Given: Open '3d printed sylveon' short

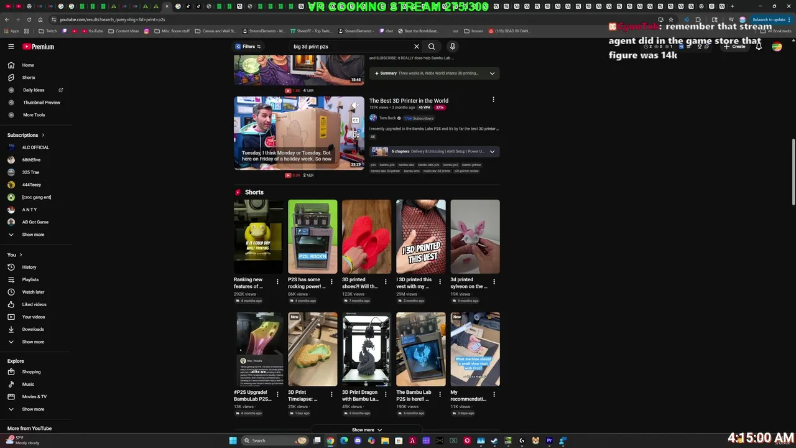Looking at the screenshot, I should coord(474,236).
